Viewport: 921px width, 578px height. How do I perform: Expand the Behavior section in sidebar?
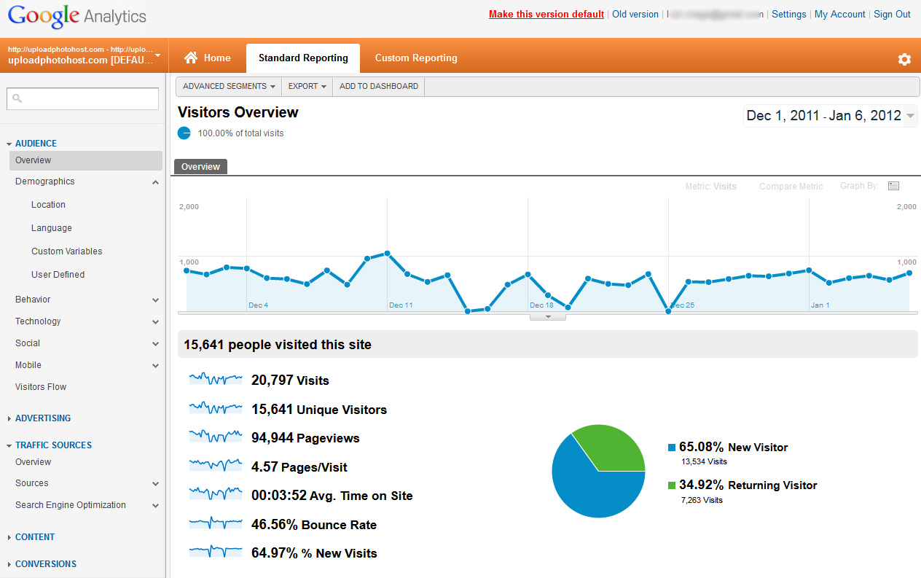(x=155, y=300)
